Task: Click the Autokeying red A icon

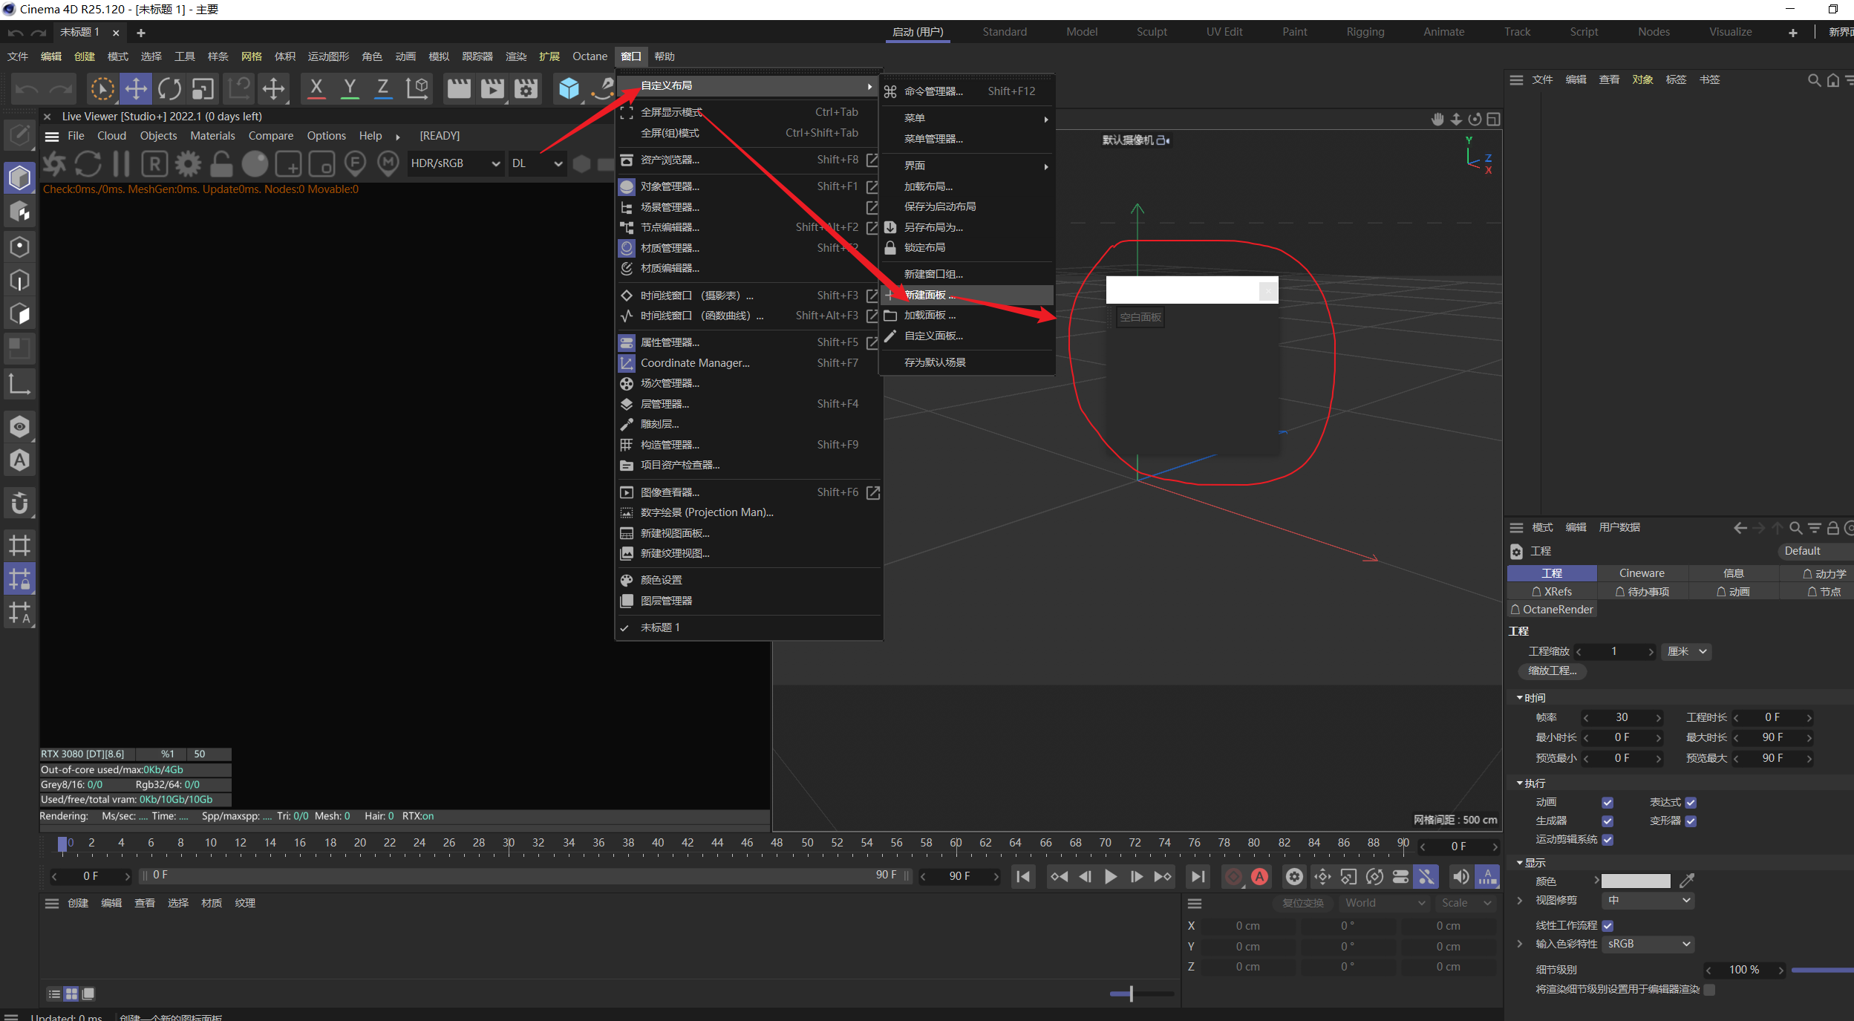Action: 1259,876
